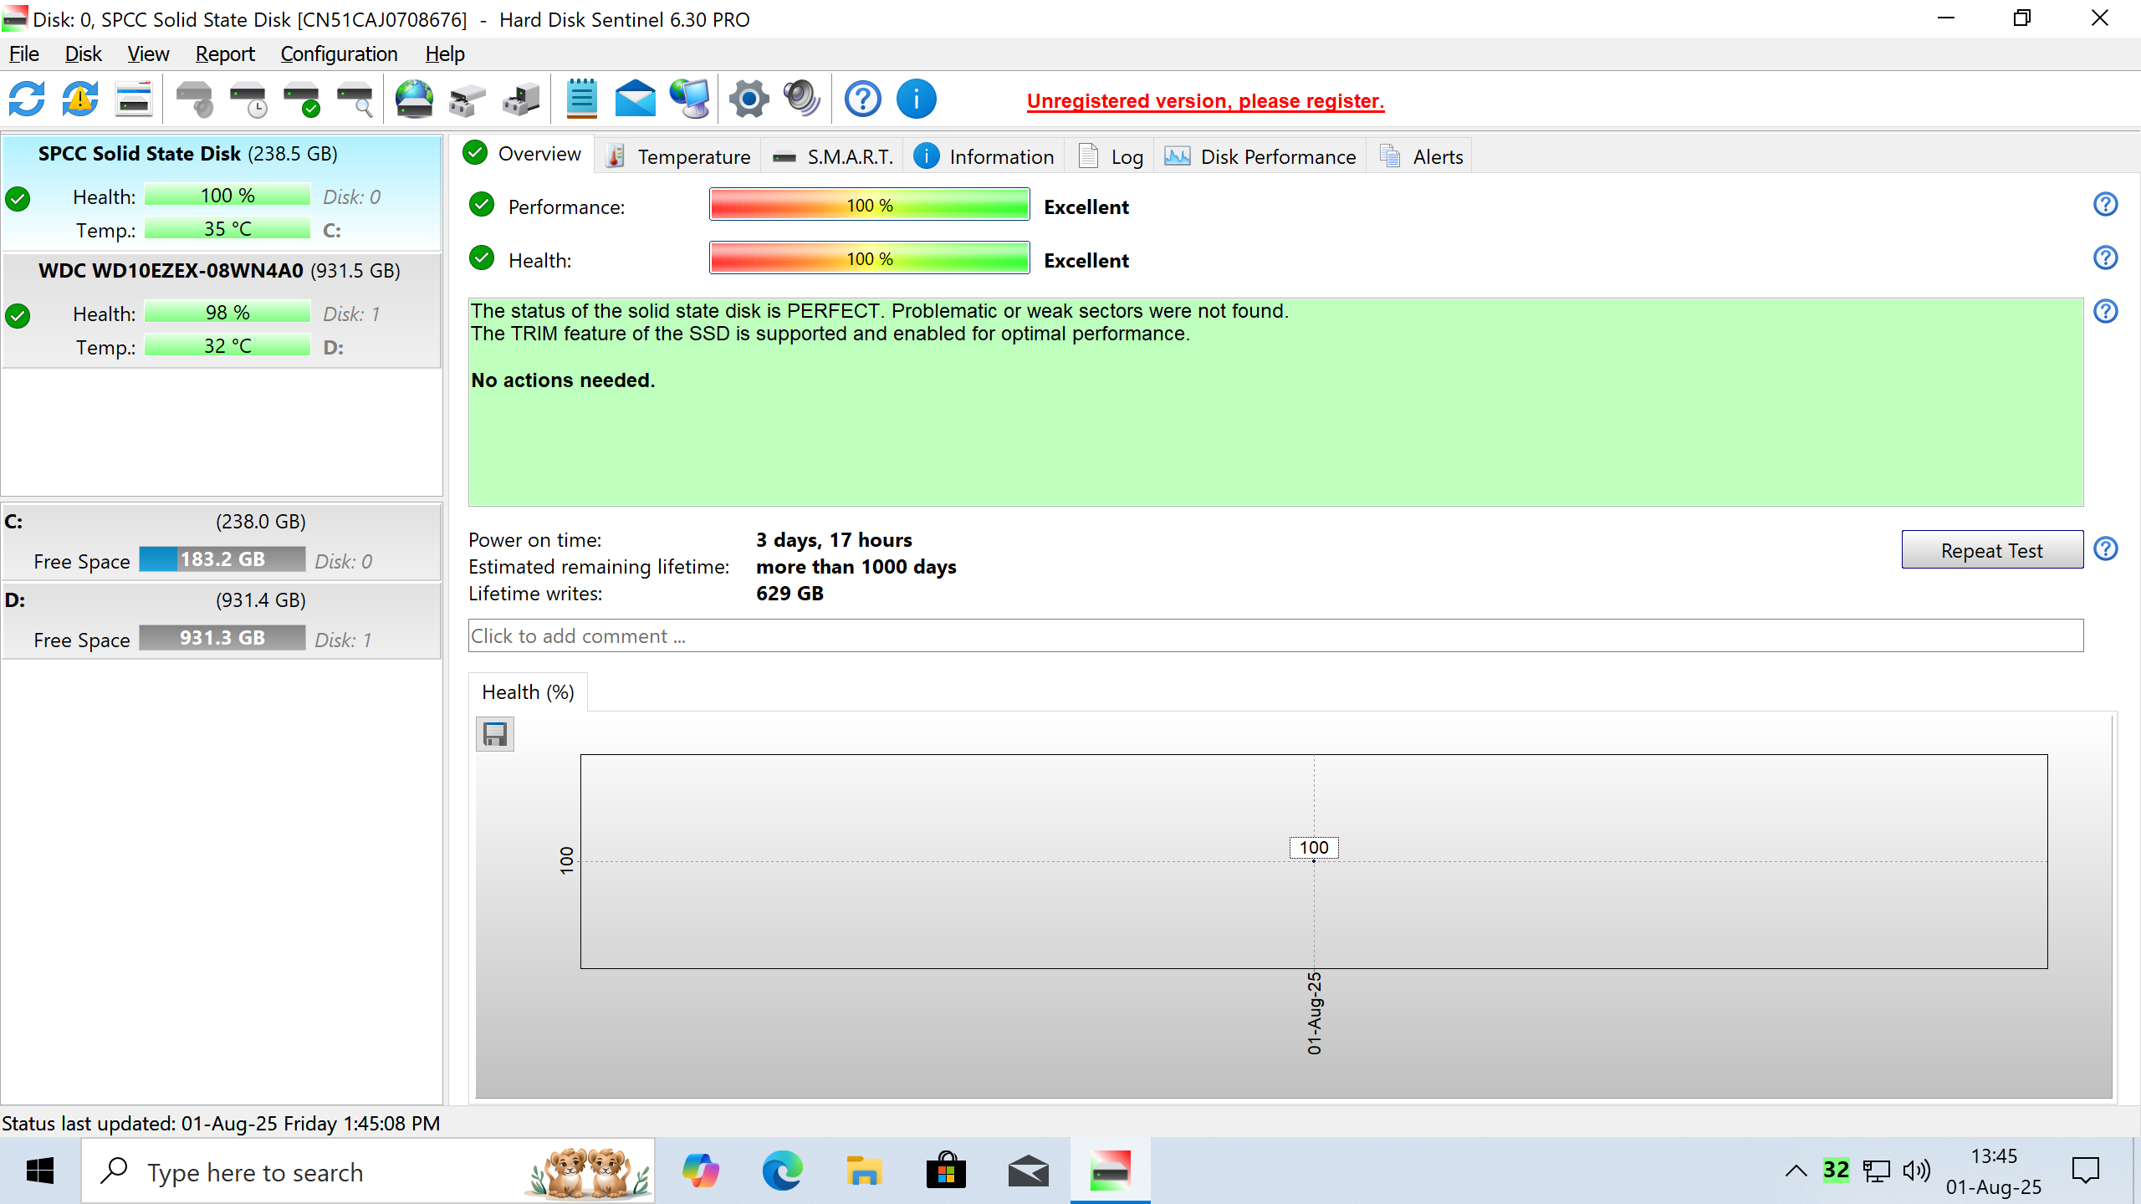
Task: Open the Mail app from the taskbar
Action: (1028, 1171)
